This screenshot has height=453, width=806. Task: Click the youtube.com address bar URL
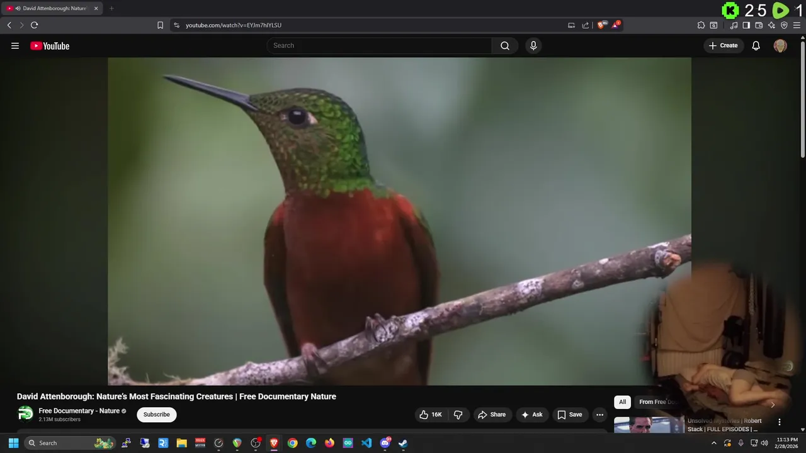click(234, 25)
